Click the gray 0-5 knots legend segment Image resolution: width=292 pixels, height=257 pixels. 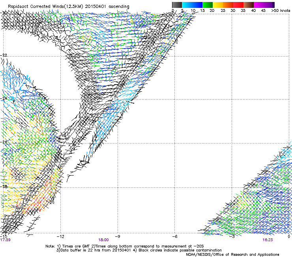[x=177, y=5]
